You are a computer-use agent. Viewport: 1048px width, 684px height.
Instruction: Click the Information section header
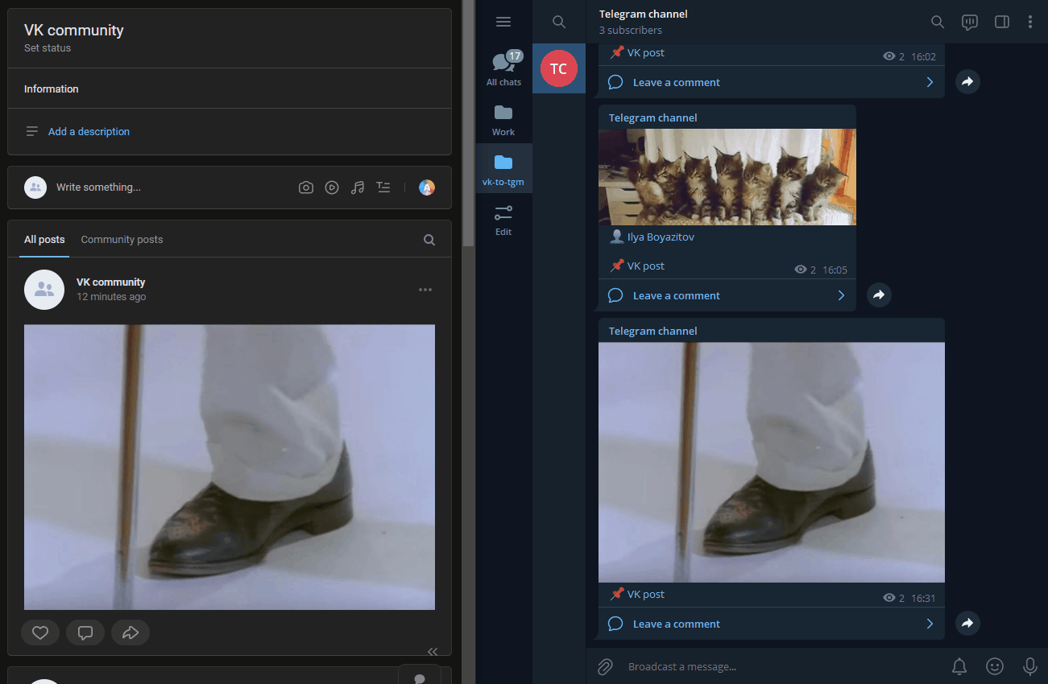(52, 89)
